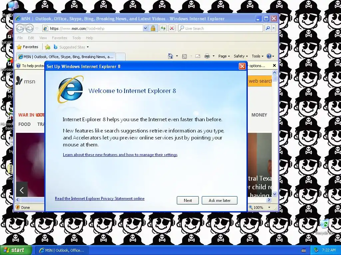Click the security lock icon
Image resolution: width=341 pixels, height=255 pixels.
tap(153, 29)
